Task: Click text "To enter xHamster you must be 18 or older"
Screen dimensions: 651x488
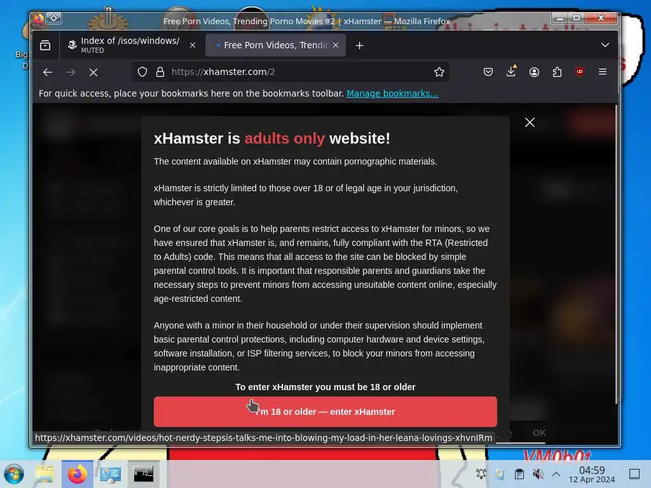Action: (325, 387)
